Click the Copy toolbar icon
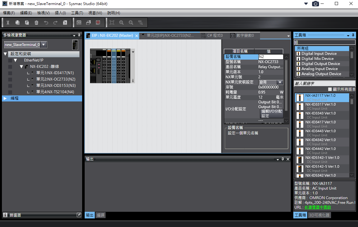The width and height of the screenshot is (358, 227). [x=17, y=23]
